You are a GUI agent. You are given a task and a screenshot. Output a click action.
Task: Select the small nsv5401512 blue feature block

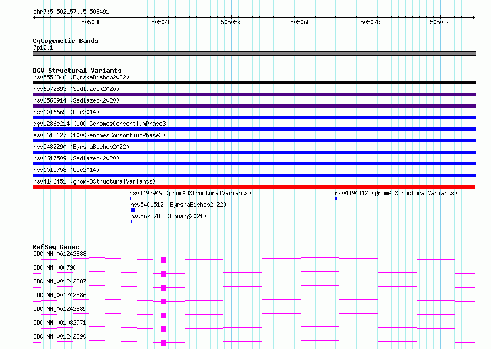click(x=133, y=211)
